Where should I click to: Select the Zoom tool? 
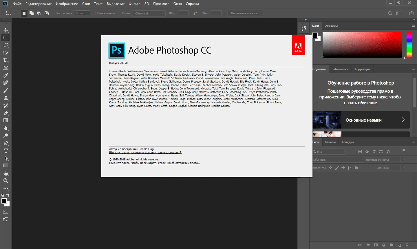[x=6, y=181]
